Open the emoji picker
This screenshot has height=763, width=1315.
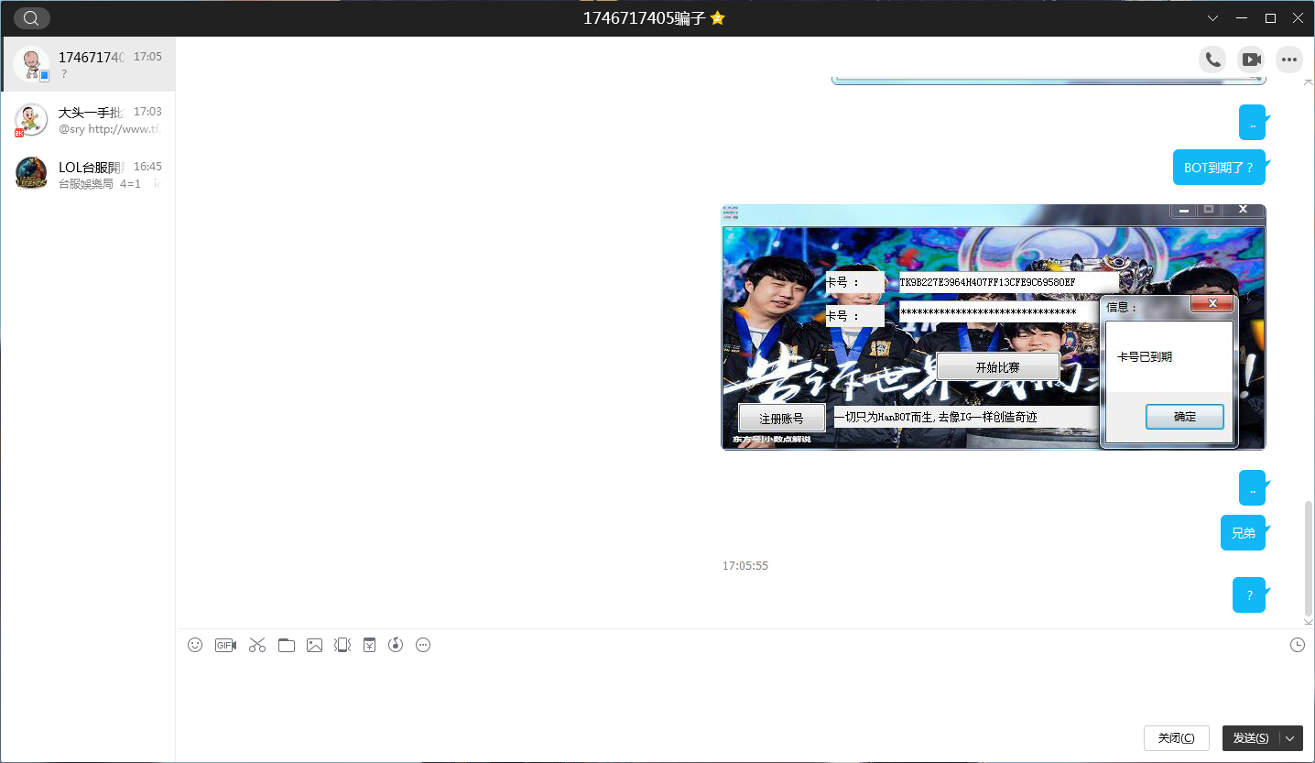point(195,645)
